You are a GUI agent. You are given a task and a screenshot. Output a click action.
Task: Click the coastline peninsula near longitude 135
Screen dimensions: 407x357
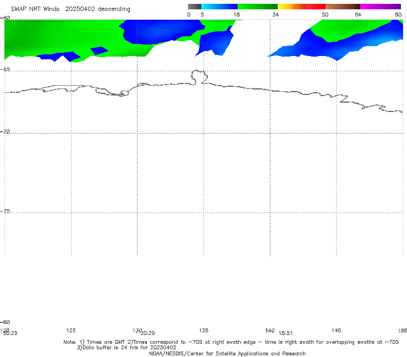[199, 77]
